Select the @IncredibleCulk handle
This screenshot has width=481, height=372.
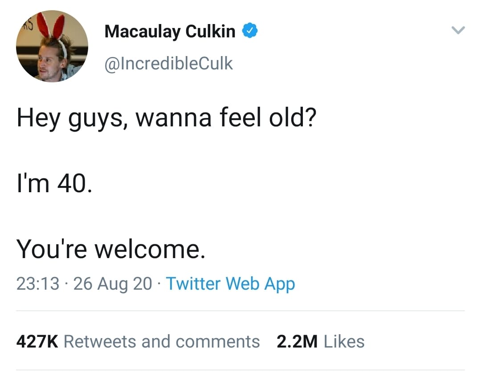[168, 63]
